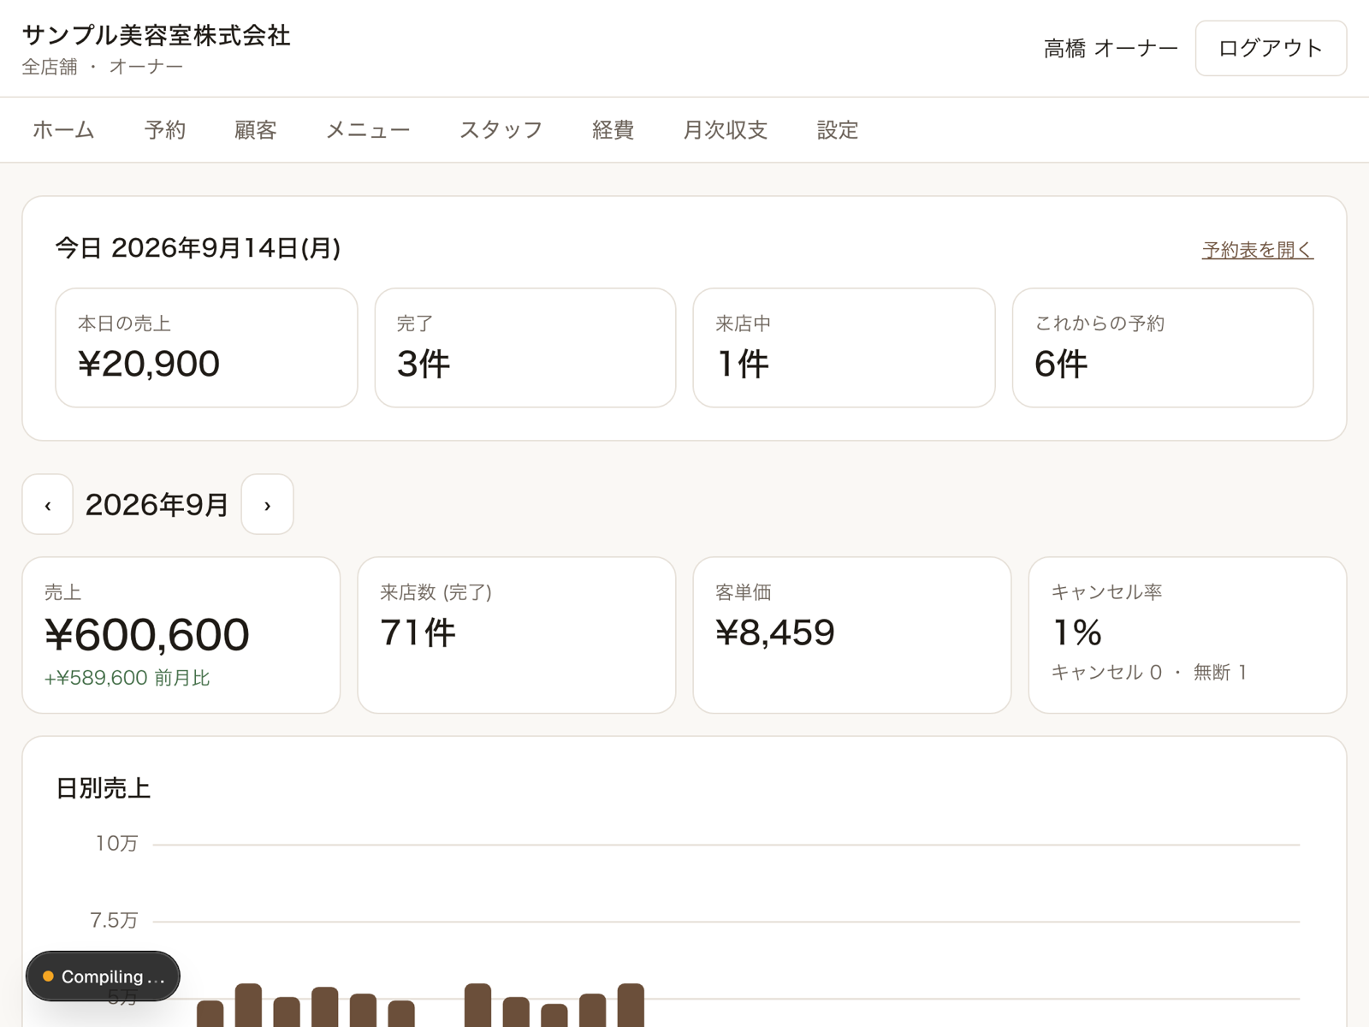Image resolution: width=1369 pixels, height=1027 pixels.
Task: Open the 経費 tab
Action: pos(613,130)
